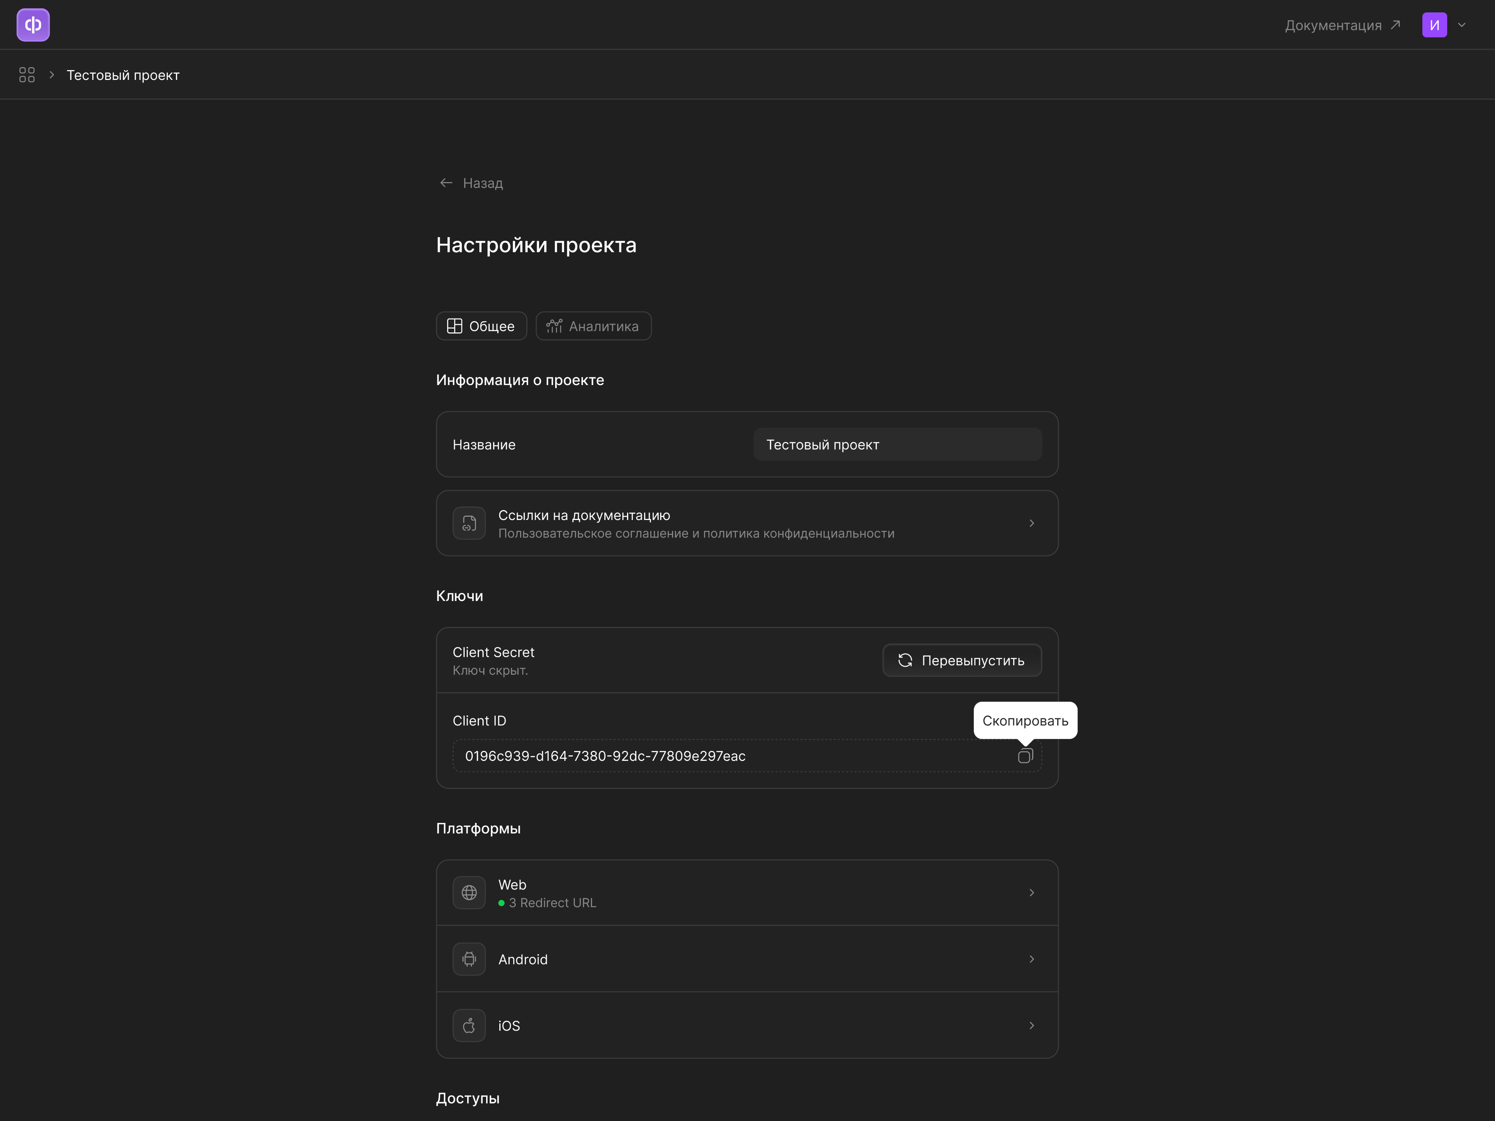Click the Ключ скрыт. text under Client Secret

[x=490, y=670]
